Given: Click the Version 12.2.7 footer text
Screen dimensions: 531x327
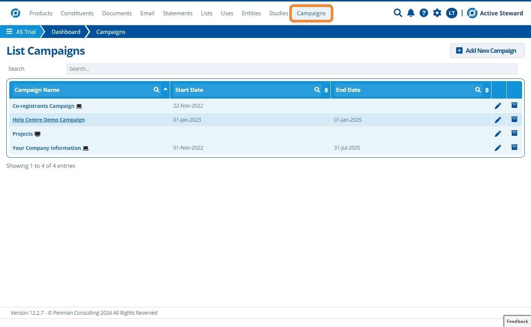Looking at the screenshot, I should click(x=84, y=313).
